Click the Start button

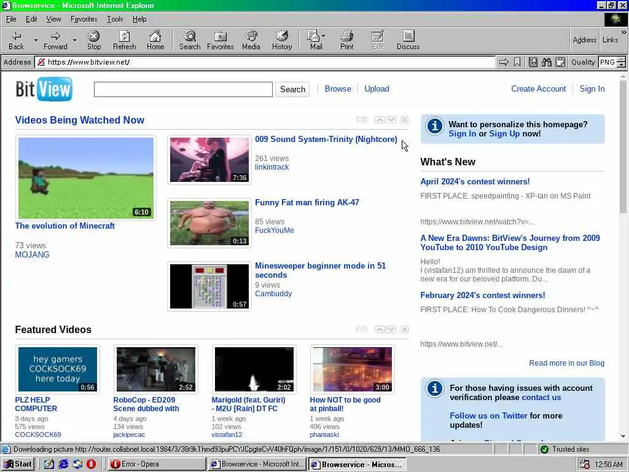click(x=18, y=464)
